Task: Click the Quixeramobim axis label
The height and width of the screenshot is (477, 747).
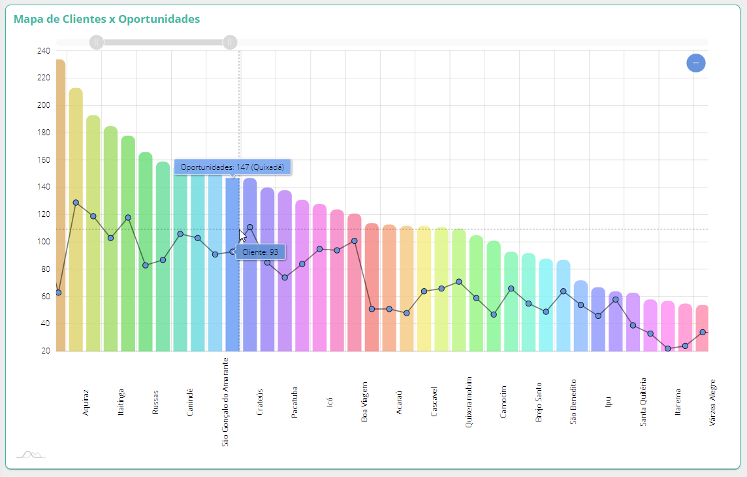Action: (469, 402)
